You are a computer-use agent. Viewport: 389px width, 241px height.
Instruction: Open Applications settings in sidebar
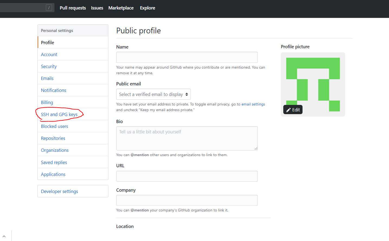click(x=73, y=174)
